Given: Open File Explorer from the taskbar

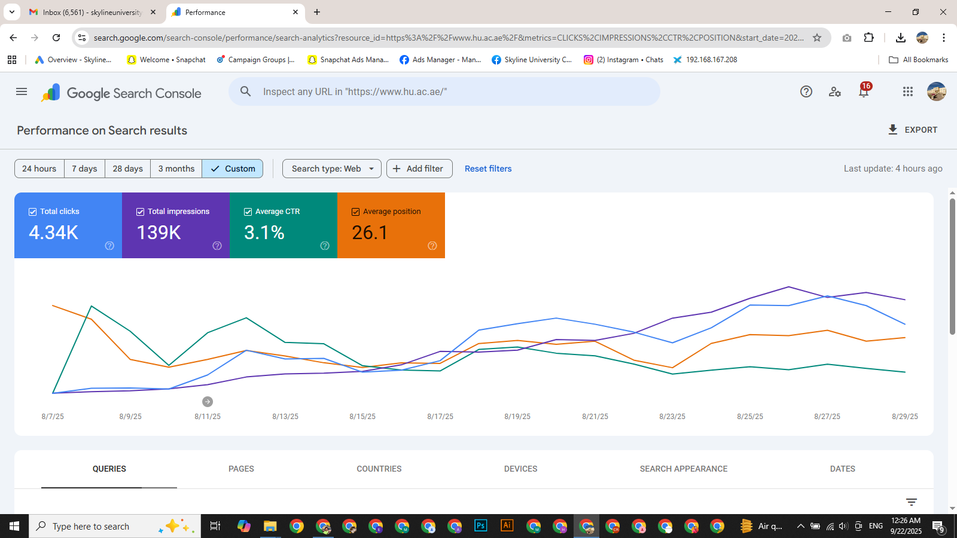Looking at the screenshot, I should click(x=270, y=526).
